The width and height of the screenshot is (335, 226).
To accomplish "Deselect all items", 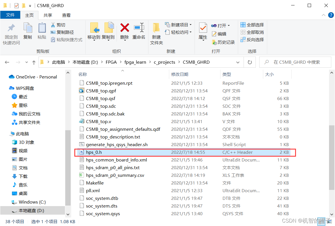I will tap(252, 32).
